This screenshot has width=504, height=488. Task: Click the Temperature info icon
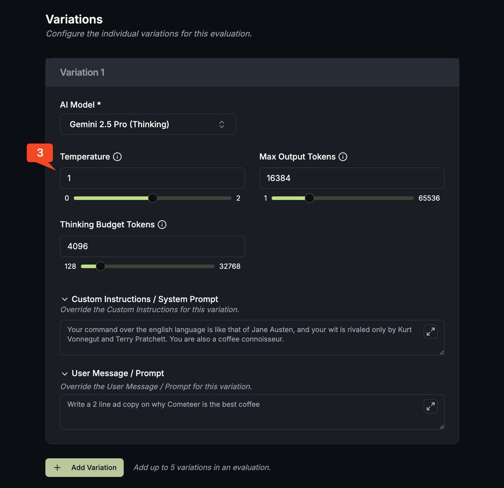[118, 157]
